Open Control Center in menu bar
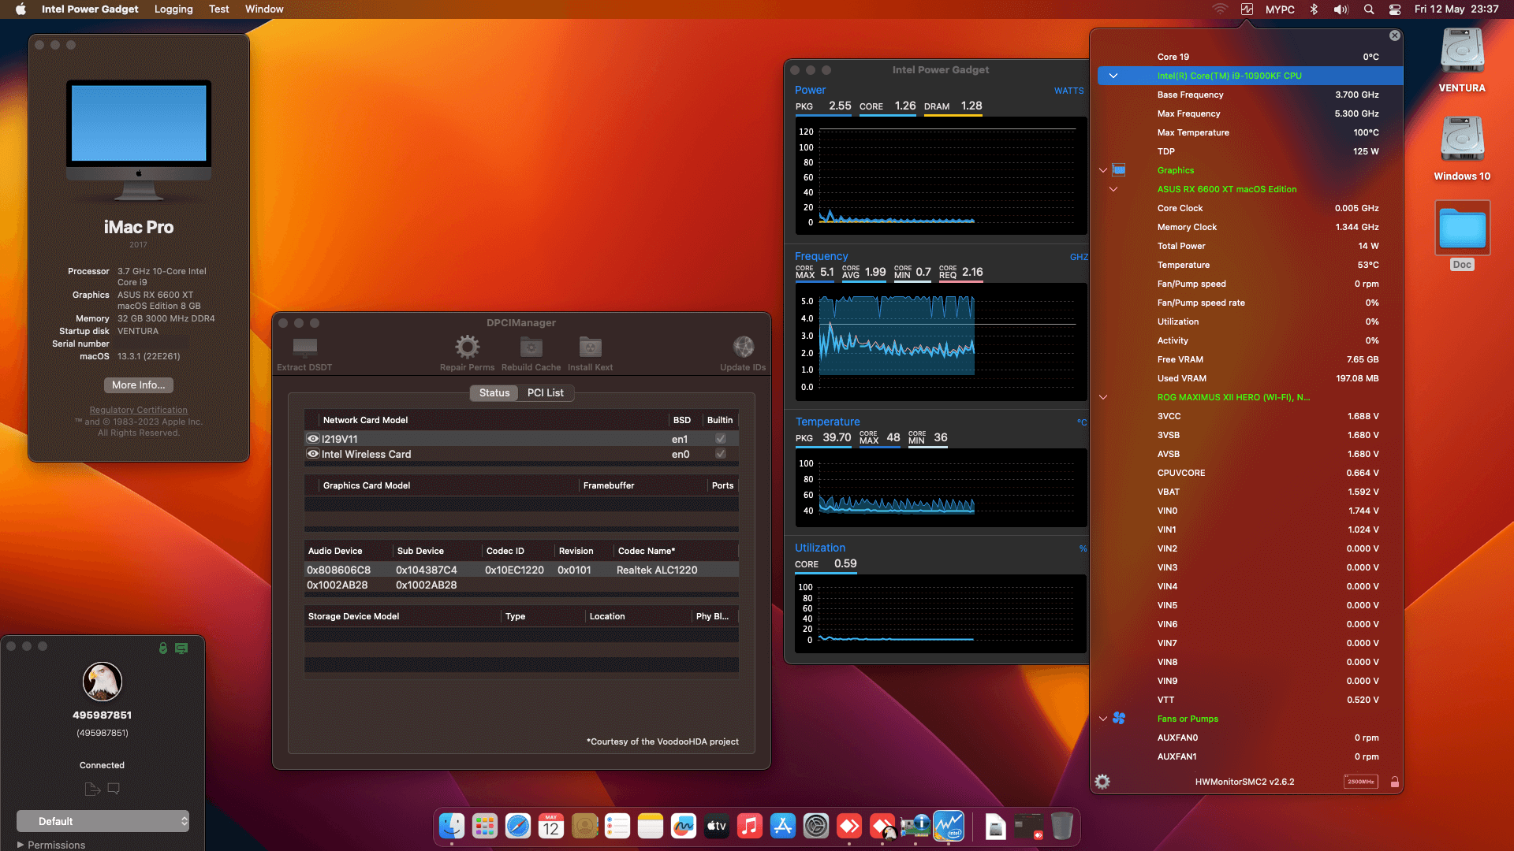Screen dimensions: 1514x851 click(x=1395, y=9)
